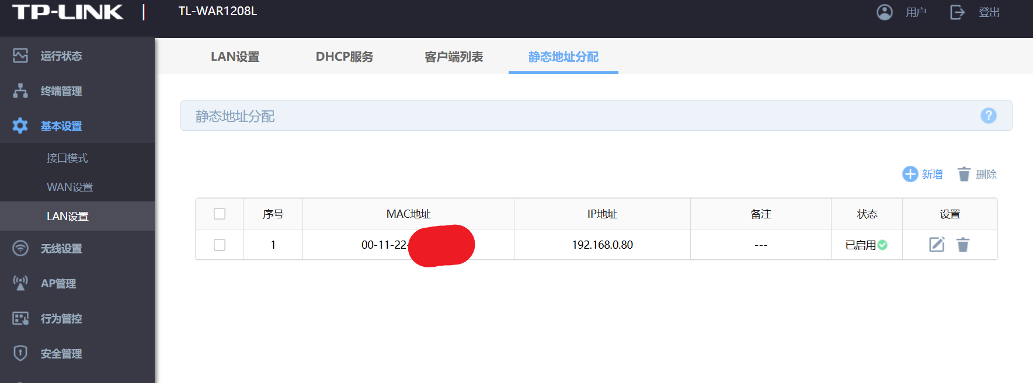Click the wireless settings Wi-Fi icon

[20, 248]
